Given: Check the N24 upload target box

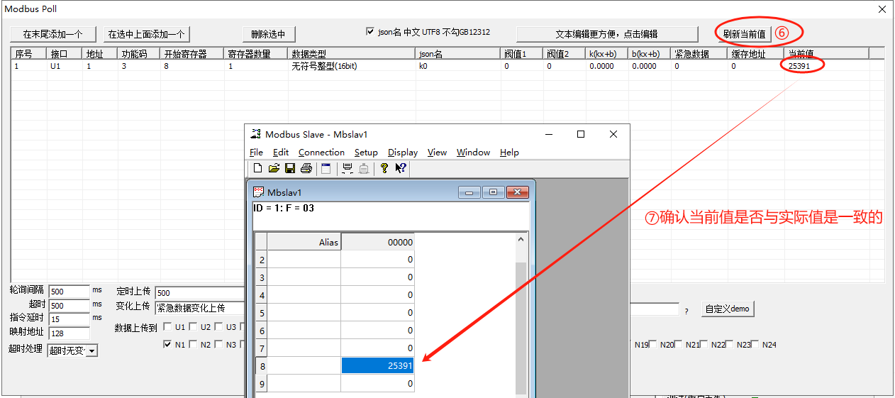Looking at the screenshot, I should coord(755,345).
